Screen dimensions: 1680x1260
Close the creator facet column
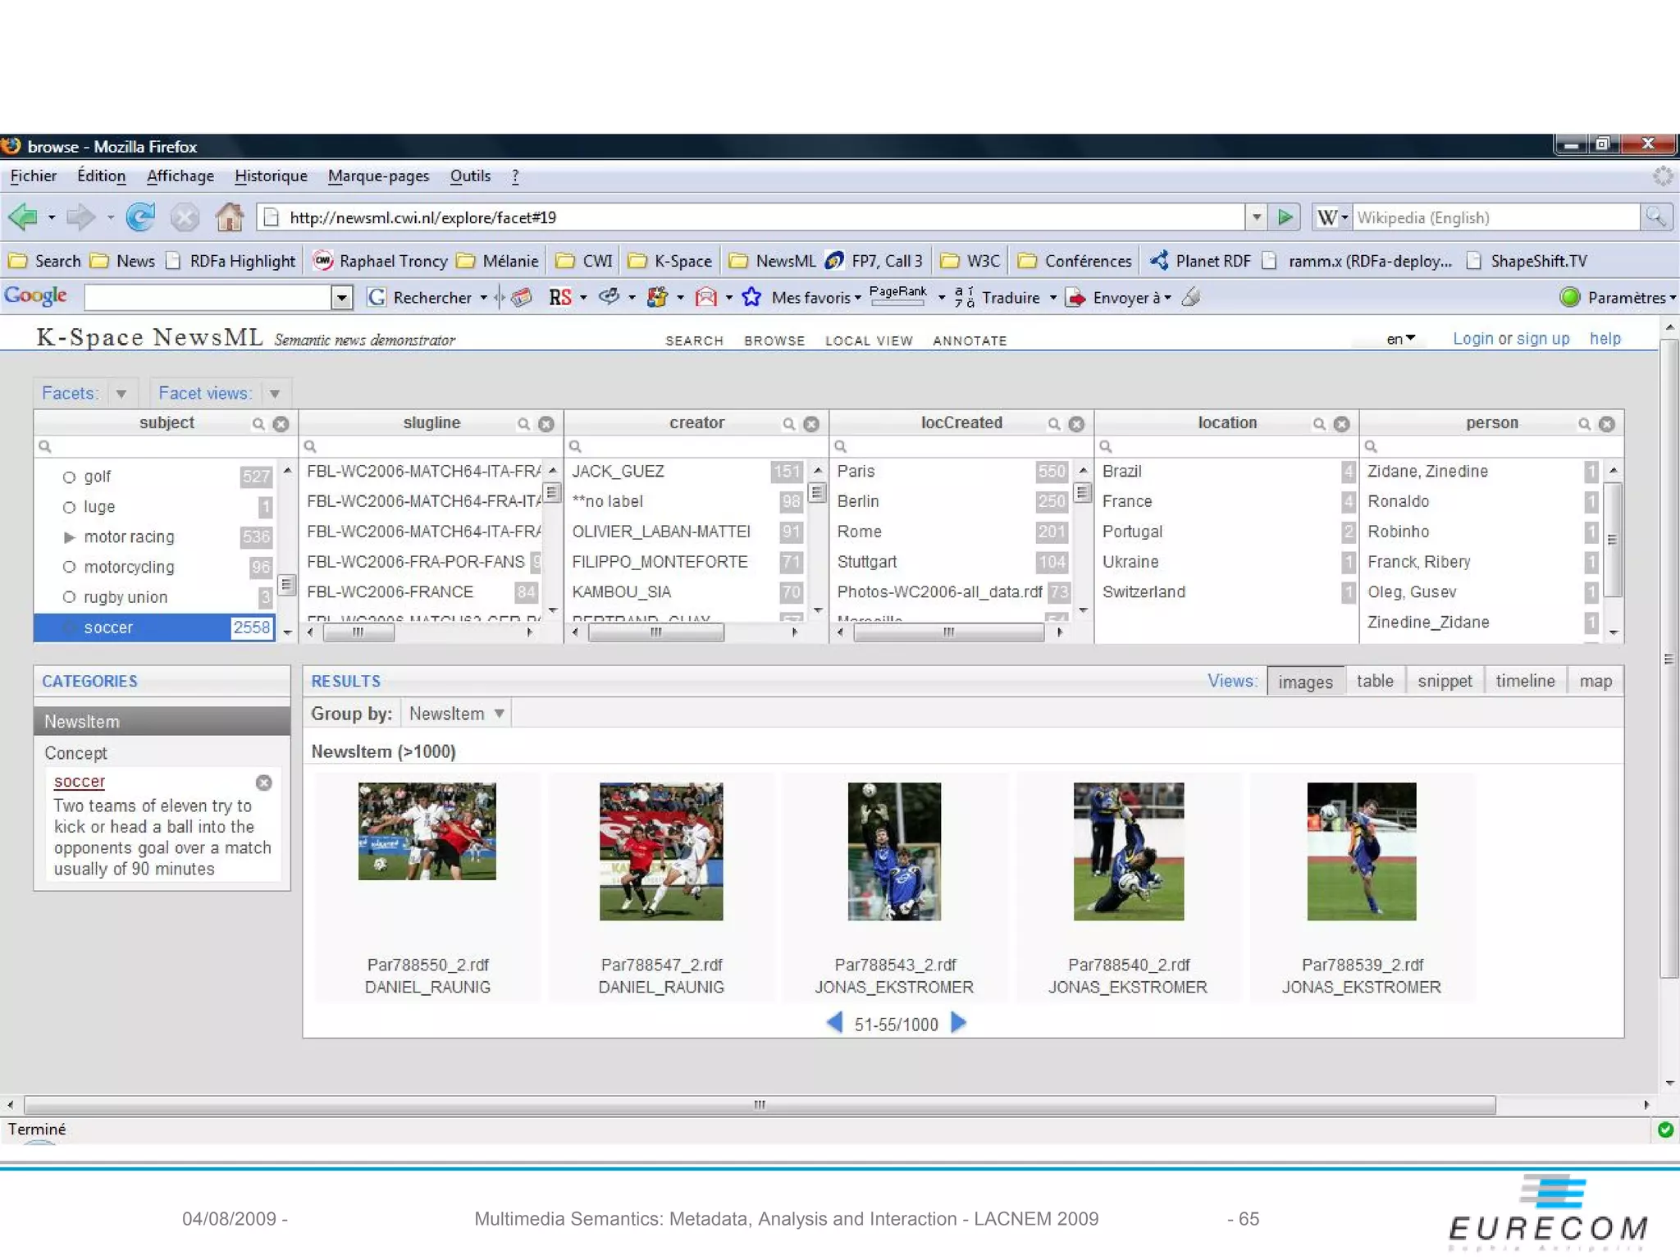point(811,424)
